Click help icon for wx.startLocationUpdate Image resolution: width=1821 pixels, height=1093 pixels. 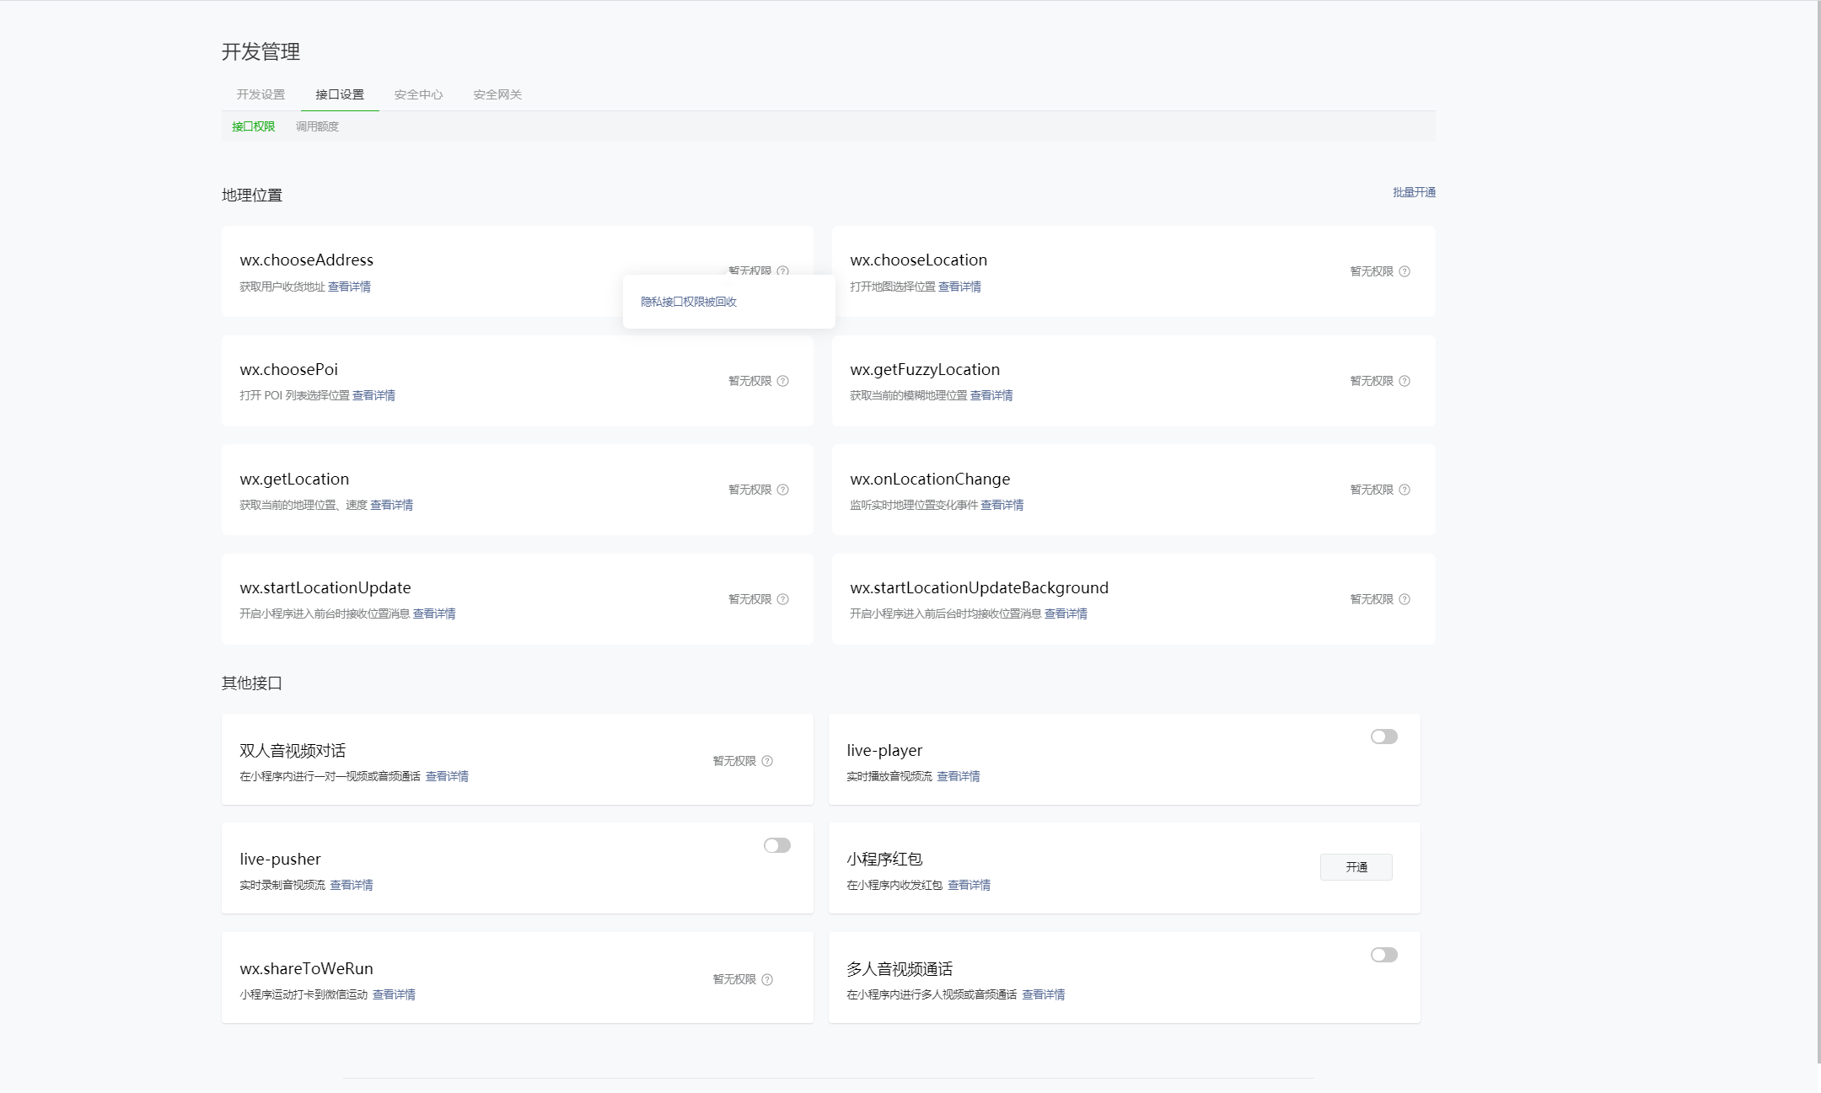pos(782,599)
